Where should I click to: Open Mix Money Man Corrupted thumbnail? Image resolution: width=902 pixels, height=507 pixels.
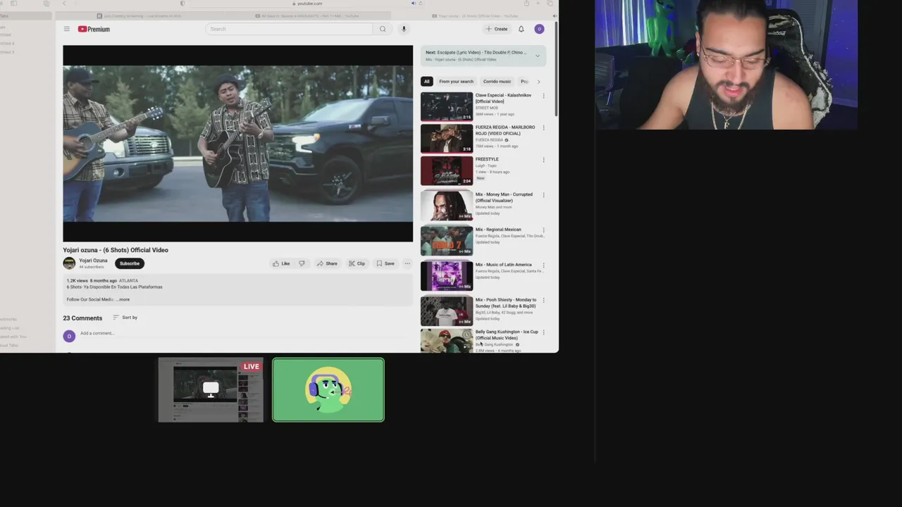pyautogui.click(x=447, y=206)
